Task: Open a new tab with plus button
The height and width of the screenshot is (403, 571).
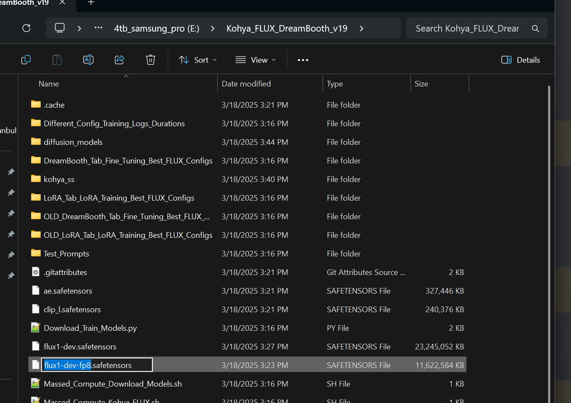Action: (91, 3)
